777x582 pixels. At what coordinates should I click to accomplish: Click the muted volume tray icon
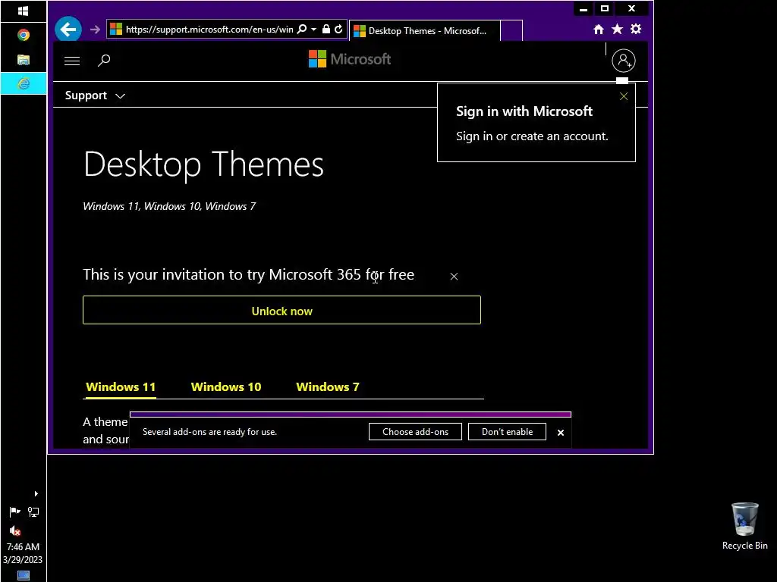point(15,531)
